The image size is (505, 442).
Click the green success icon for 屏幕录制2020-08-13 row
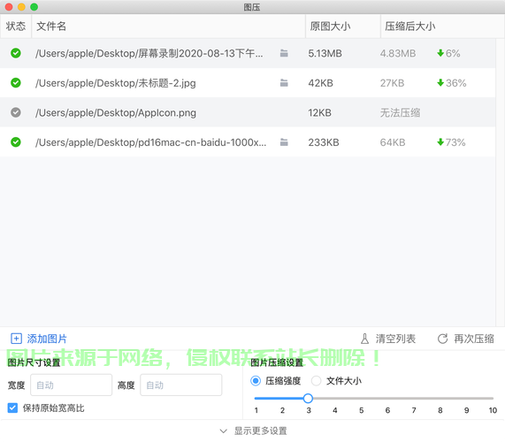click(15, 53)
